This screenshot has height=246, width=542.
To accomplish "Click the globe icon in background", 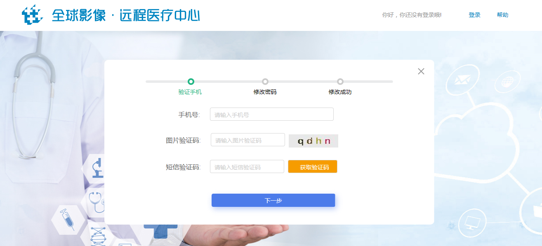I will (507, 82).
